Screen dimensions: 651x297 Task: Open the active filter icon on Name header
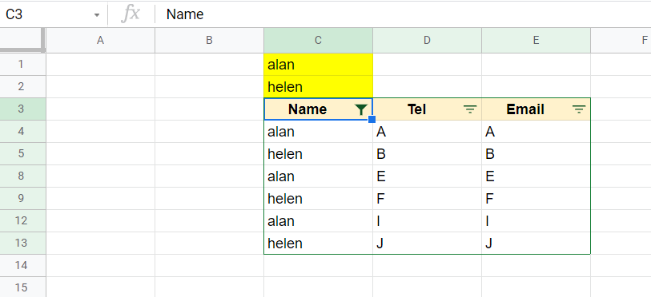coord(362,109)
